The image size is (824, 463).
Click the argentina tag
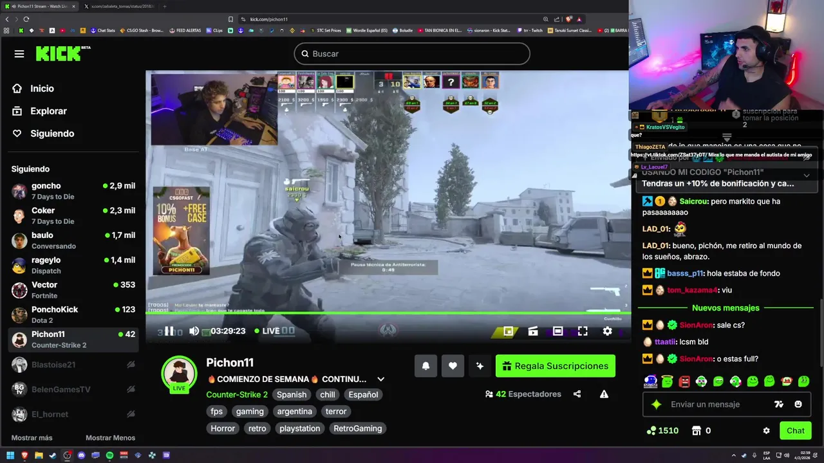pos(294,412)
